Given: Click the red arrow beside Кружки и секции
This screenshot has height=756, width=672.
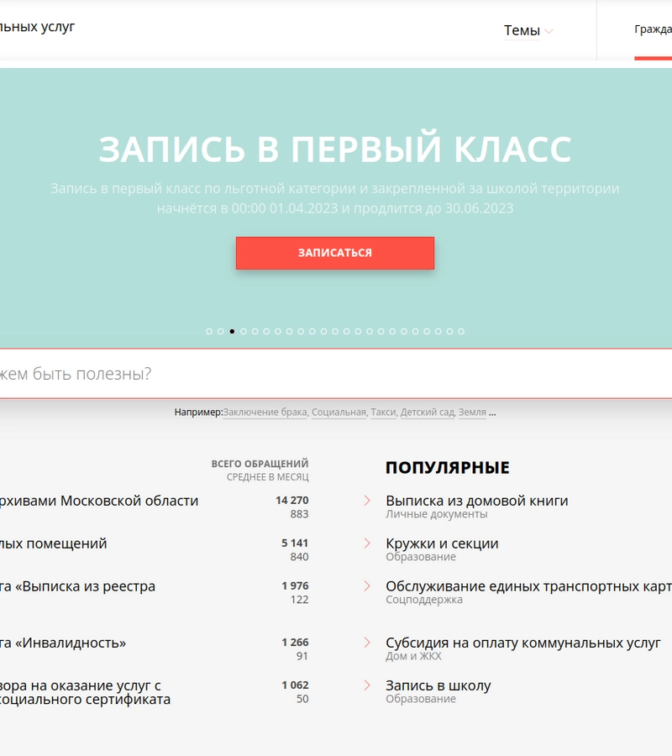Looking at the screenshot, I should coord(367,543).
